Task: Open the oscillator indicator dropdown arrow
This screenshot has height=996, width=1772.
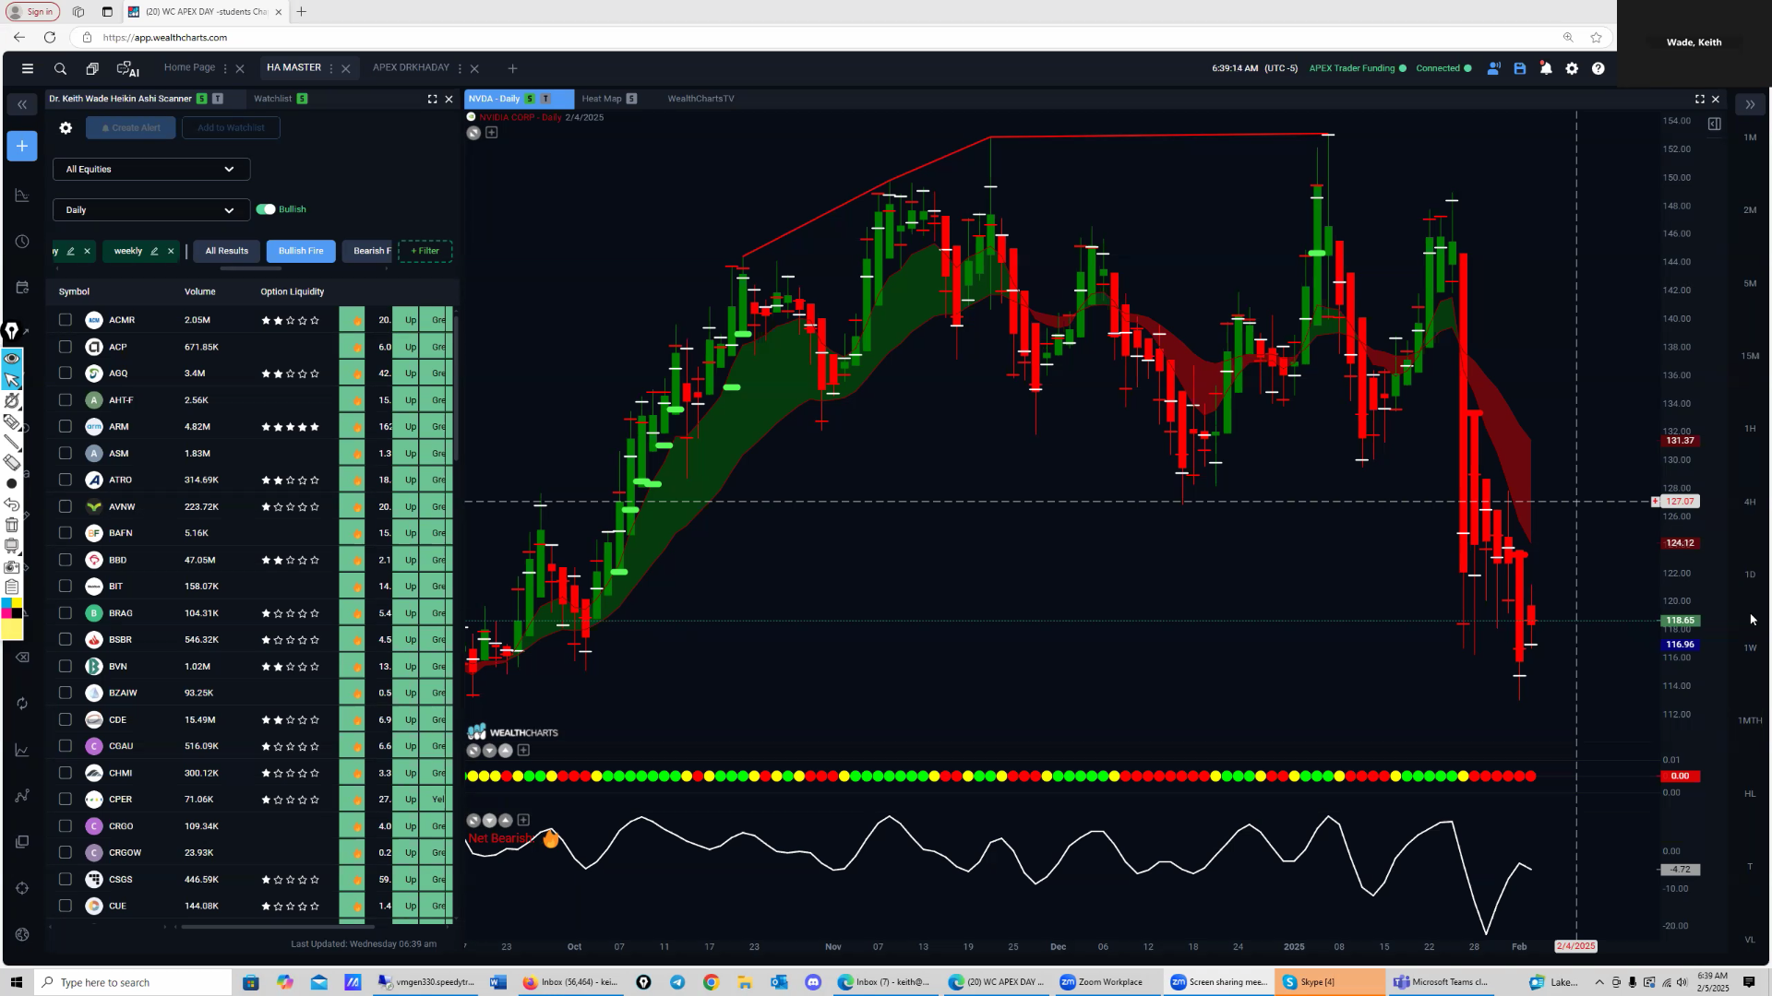Action: [x=490, y=820]
